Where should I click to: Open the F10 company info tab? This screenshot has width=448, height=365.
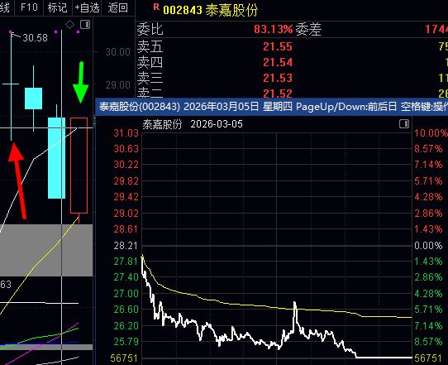pyautogui.click(x=29, y=7)
